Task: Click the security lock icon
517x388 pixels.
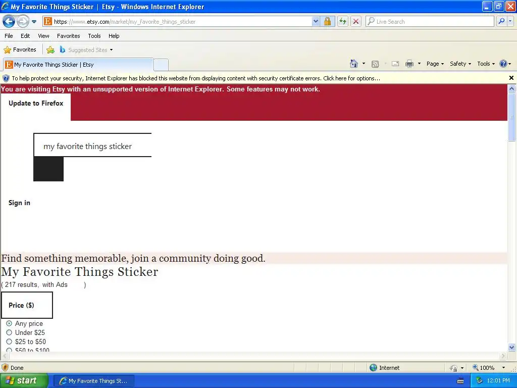Action: click(327, 21)
